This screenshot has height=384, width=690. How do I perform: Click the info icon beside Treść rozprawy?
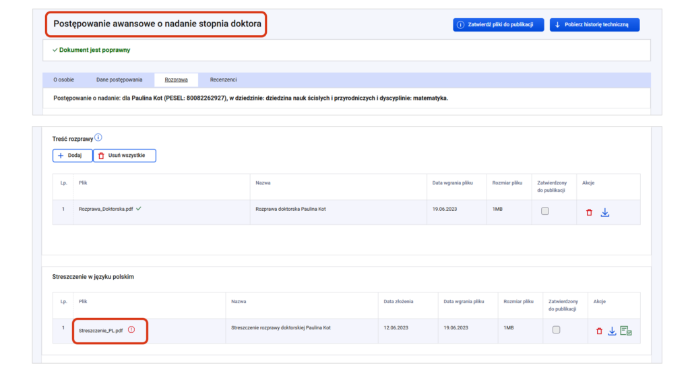click(x=98, y=137)
